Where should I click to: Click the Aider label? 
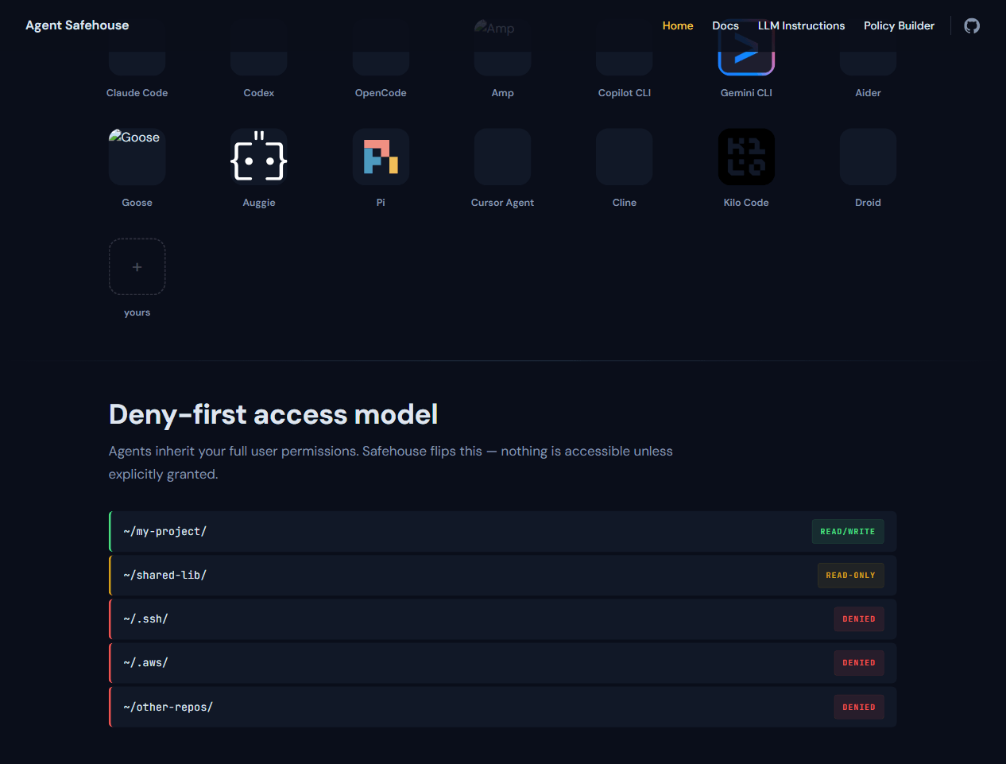click(x=868, y=93)
